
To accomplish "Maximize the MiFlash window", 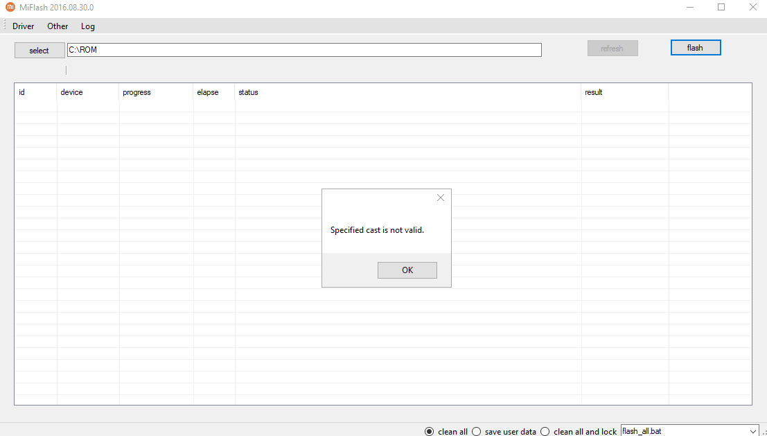I will click(721, 8).
